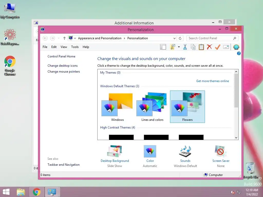This screenshot has width=263, height=197.
Task: Open the folder options dropdown arrow
Action: [179, 47]
